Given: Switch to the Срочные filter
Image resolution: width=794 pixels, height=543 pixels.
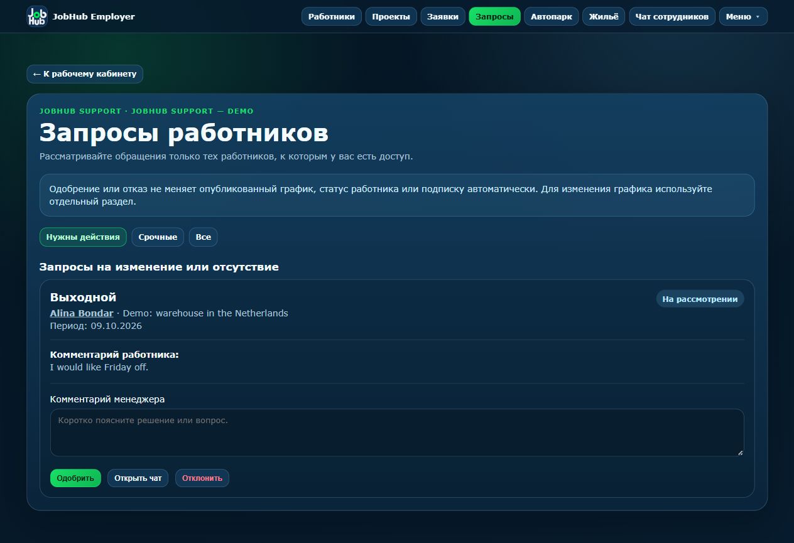Looking at the screenshot, I should point(158,237).
